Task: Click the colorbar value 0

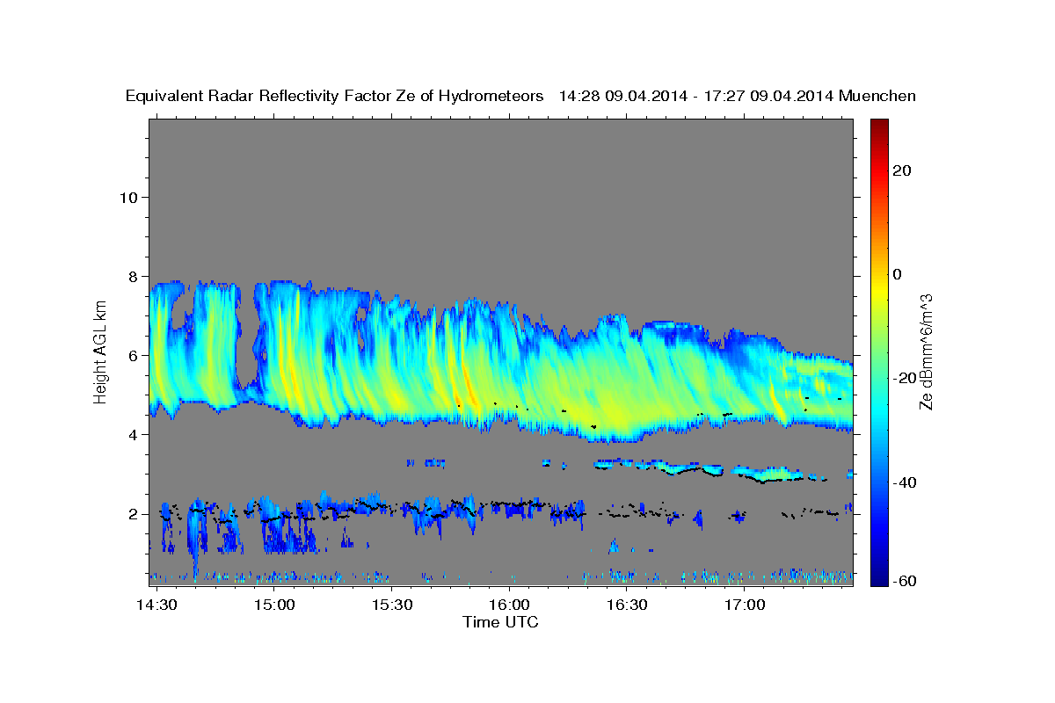Action: pyautogui.click(x=897, y=274)
